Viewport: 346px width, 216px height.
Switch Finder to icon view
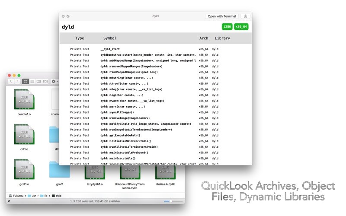[x=26, y=81]
